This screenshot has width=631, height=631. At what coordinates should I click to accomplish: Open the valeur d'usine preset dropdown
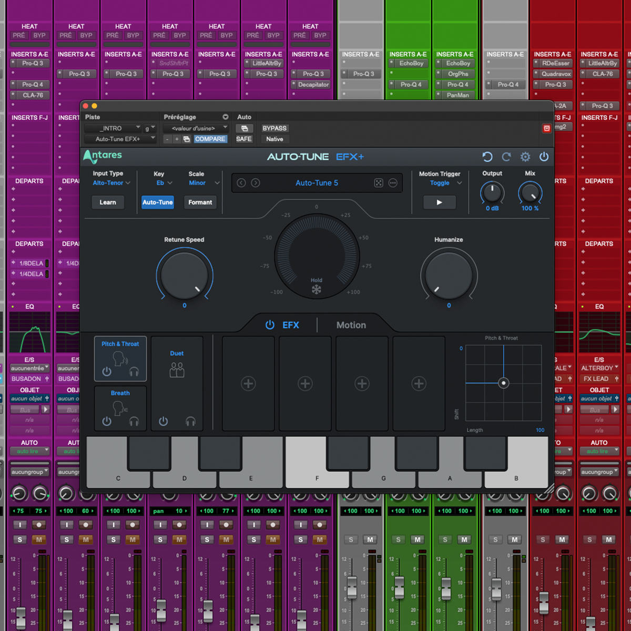[196, 128]
